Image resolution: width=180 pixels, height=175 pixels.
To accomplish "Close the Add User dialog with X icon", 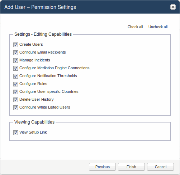I will tap(173, 7).
